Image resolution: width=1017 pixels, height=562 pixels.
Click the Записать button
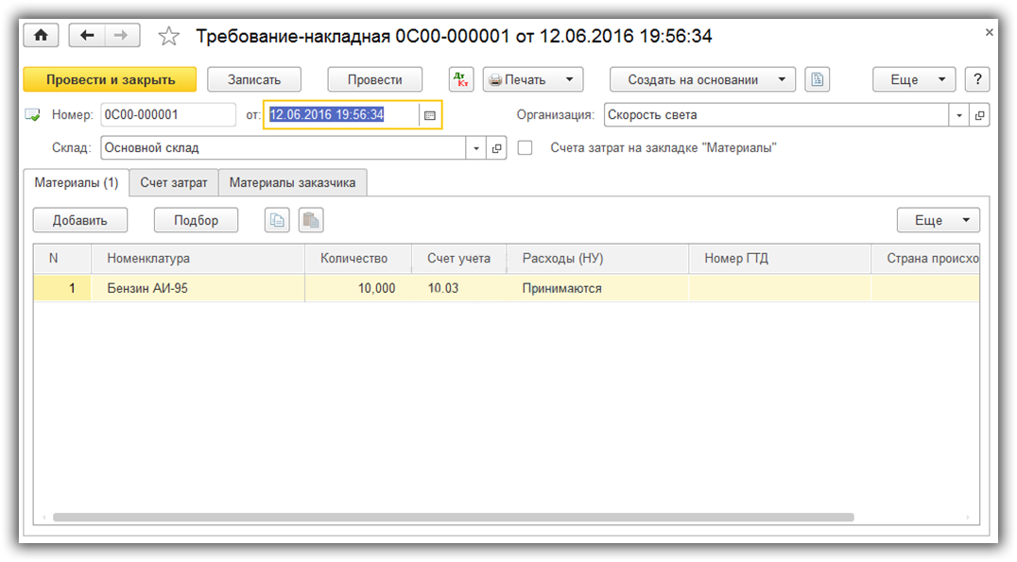(x=254, y=79)
